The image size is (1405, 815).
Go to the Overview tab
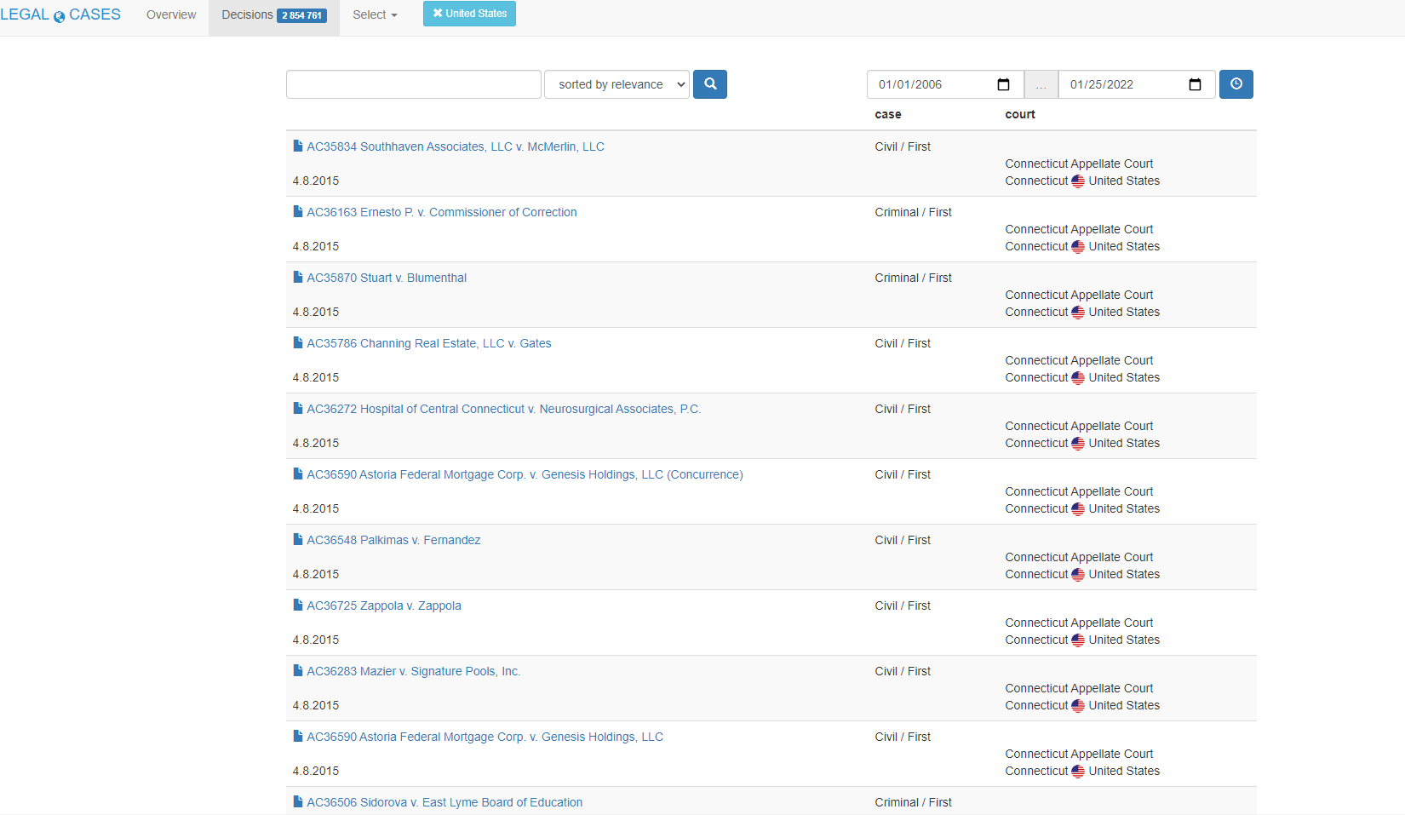(171, 14)
